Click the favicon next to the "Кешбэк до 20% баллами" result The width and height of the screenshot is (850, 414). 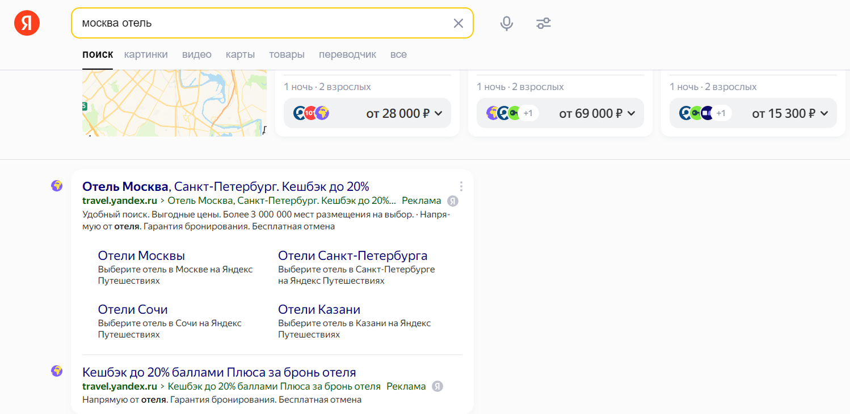coord(57,371)
